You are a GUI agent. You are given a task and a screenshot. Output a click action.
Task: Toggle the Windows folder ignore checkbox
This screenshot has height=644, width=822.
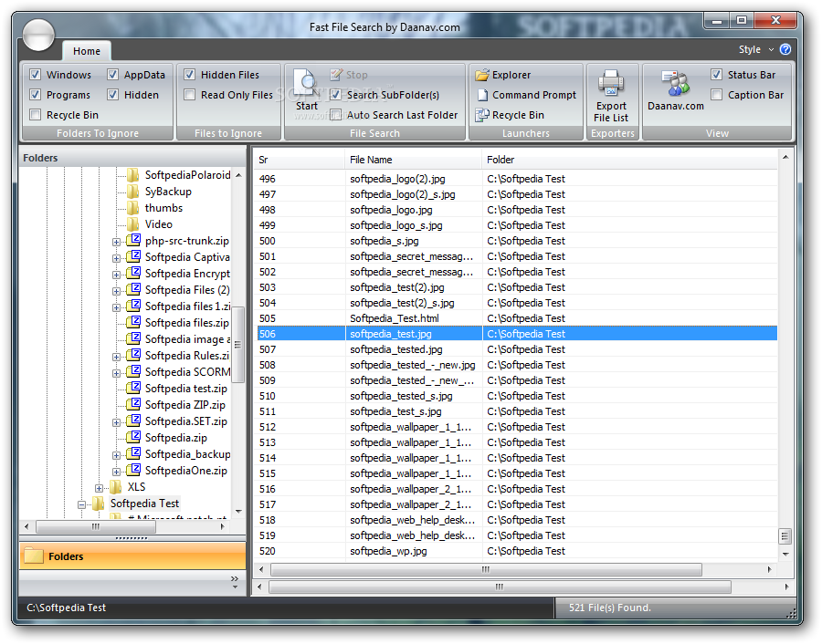35,75
